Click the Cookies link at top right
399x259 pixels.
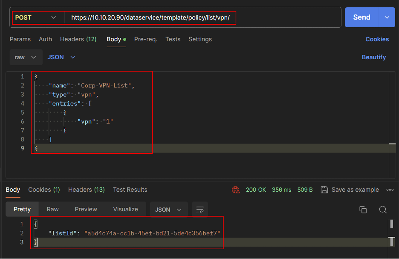[x=377, y=39]
